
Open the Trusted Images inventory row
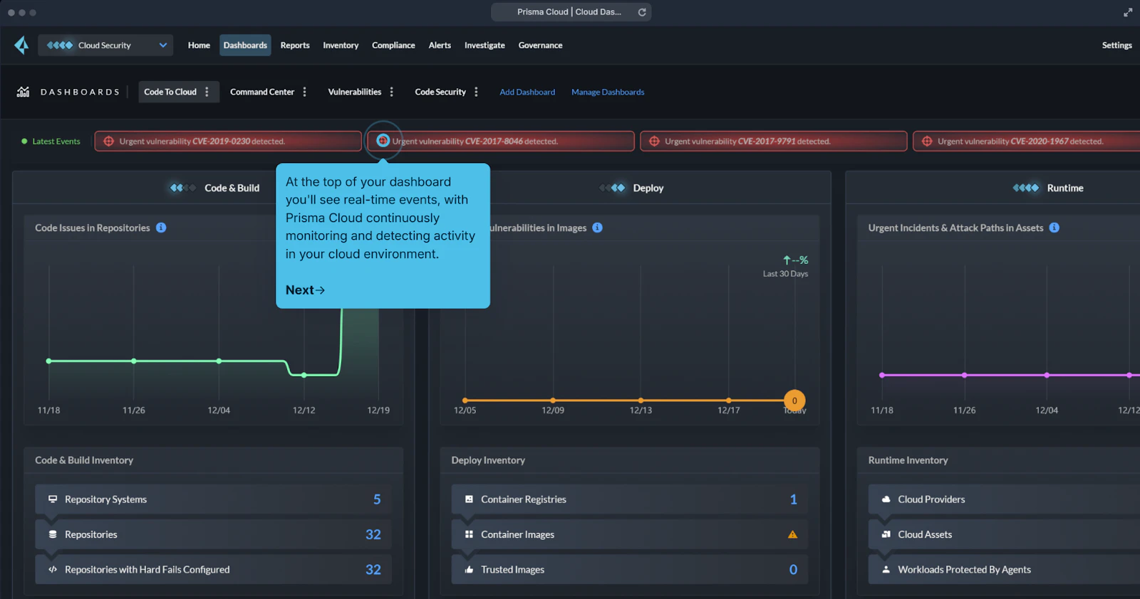[630, 569]
